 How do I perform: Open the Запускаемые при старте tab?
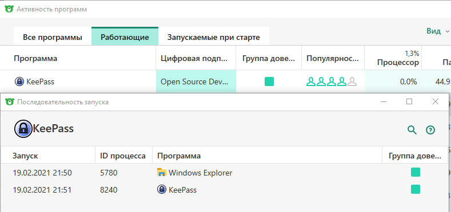(214, 36)
